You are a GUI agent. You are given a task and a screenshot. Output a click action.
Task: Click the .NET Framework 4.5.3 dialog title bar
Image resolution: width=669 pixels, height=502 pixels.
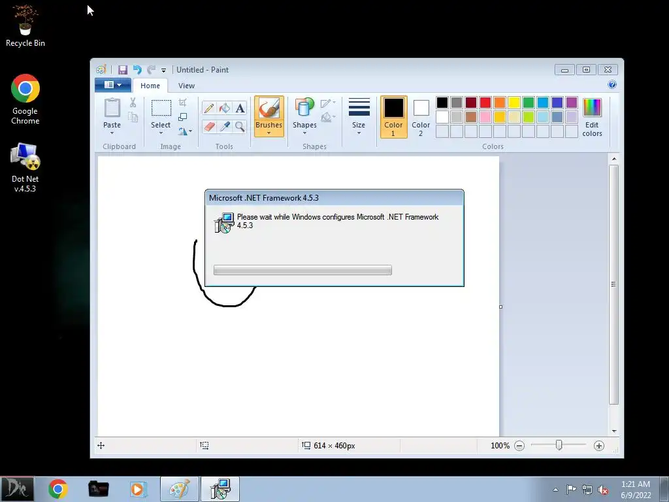click(334, 197)
